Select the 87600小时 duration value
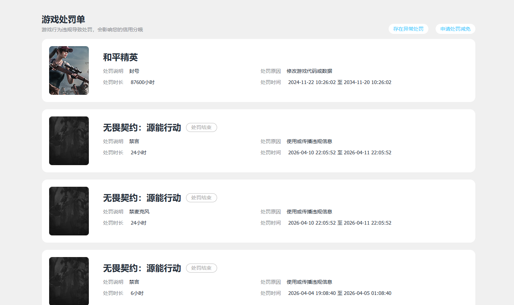The image size is (514, 305). [143, 82]
